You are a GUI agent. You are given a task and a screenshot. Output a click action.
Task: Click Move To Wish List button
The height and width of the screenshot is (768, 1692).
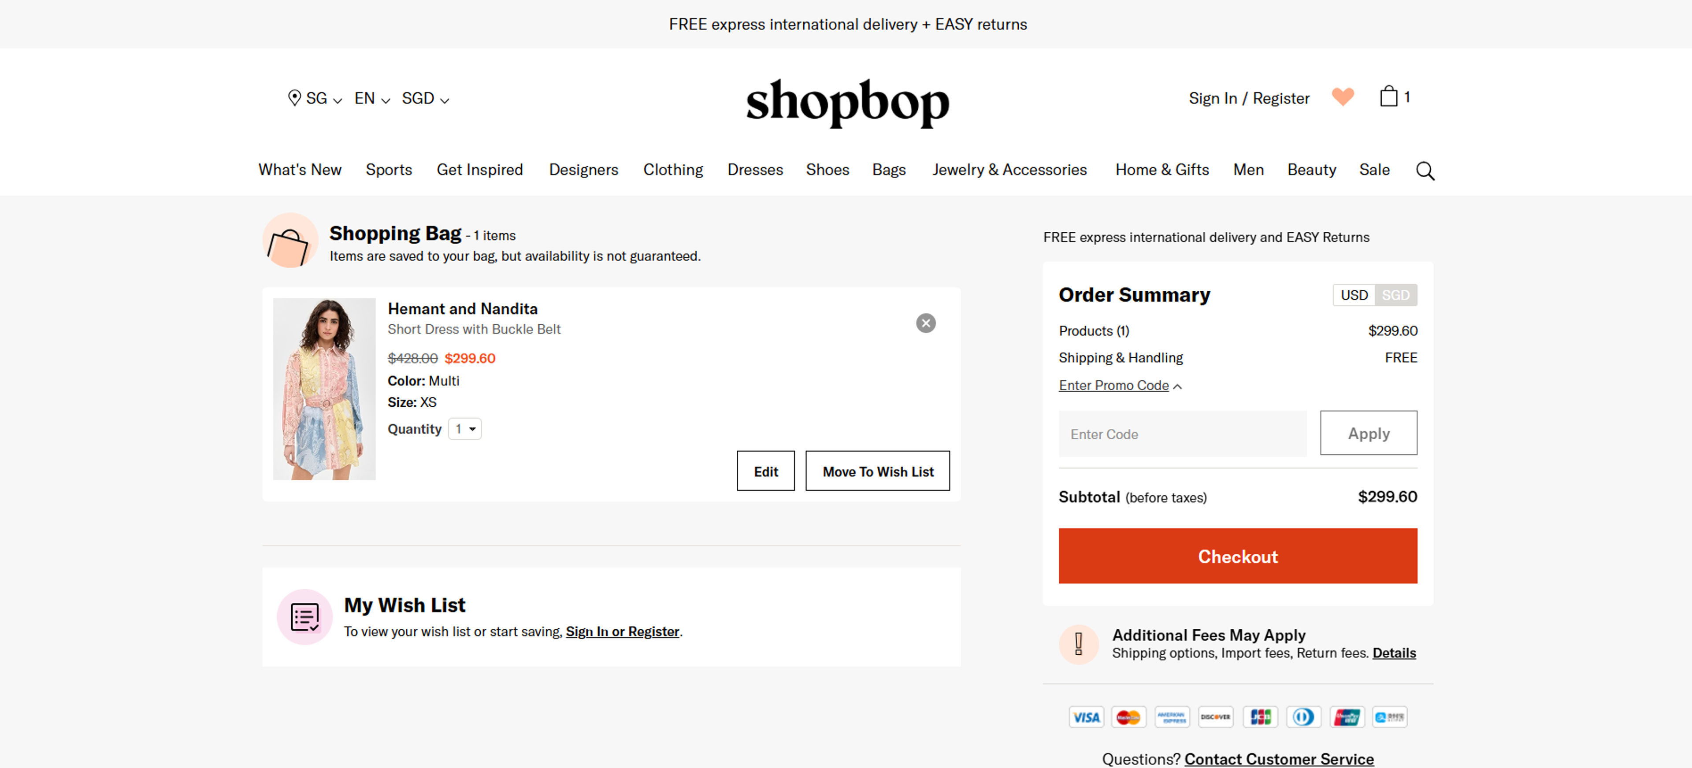click(877, 471)
